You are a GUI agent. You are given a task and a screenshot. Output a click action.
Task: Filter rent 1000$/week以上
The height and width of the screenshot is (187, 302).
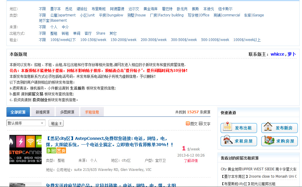coord(247,40)
